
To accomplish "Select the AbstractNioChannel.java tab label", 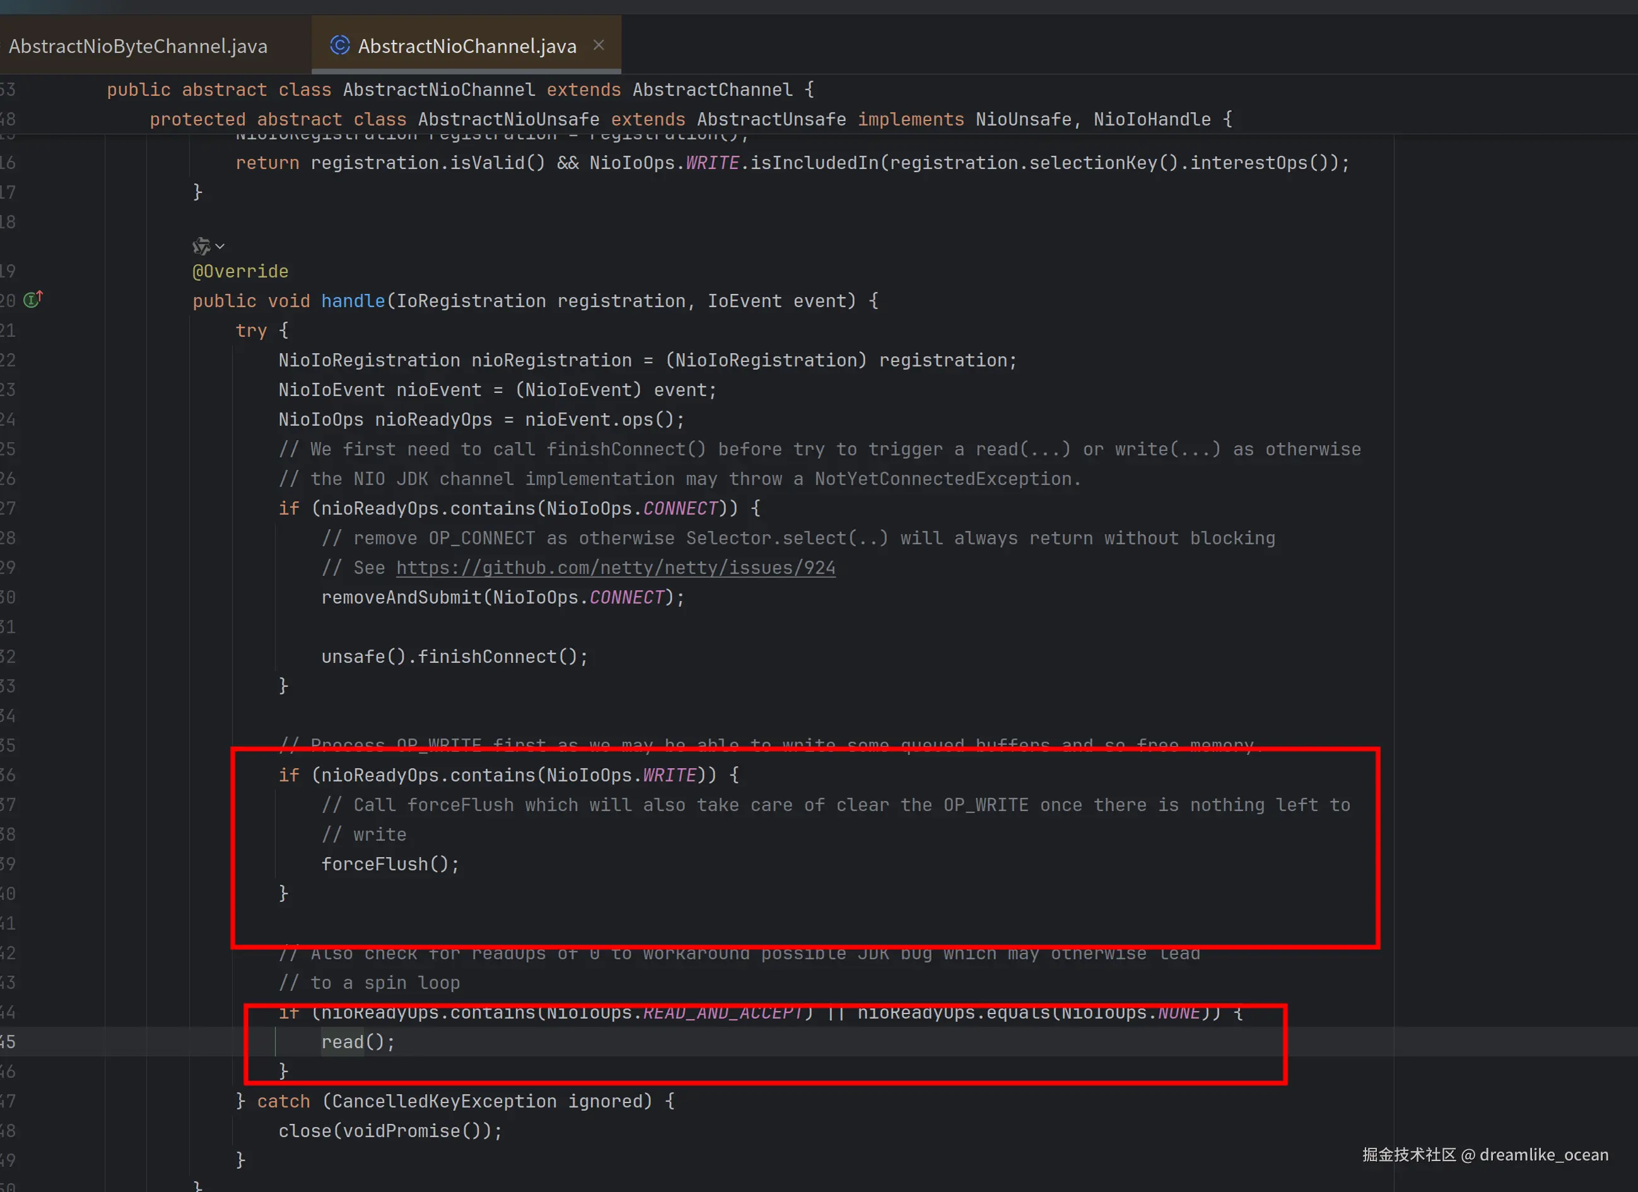I will point(467,46).
